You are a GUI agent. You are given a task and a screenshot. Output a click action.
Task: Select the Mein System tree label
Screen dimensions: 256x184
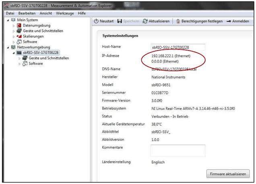coord(27,20)
